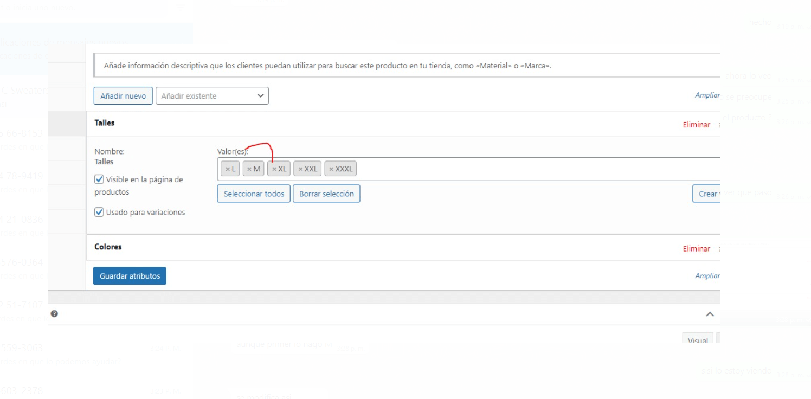This screenshot has width=811, height=399.
Task: Click the Ampliar link beside Guardar atributos
Action: pyautogui.click(x=707, y=275)
